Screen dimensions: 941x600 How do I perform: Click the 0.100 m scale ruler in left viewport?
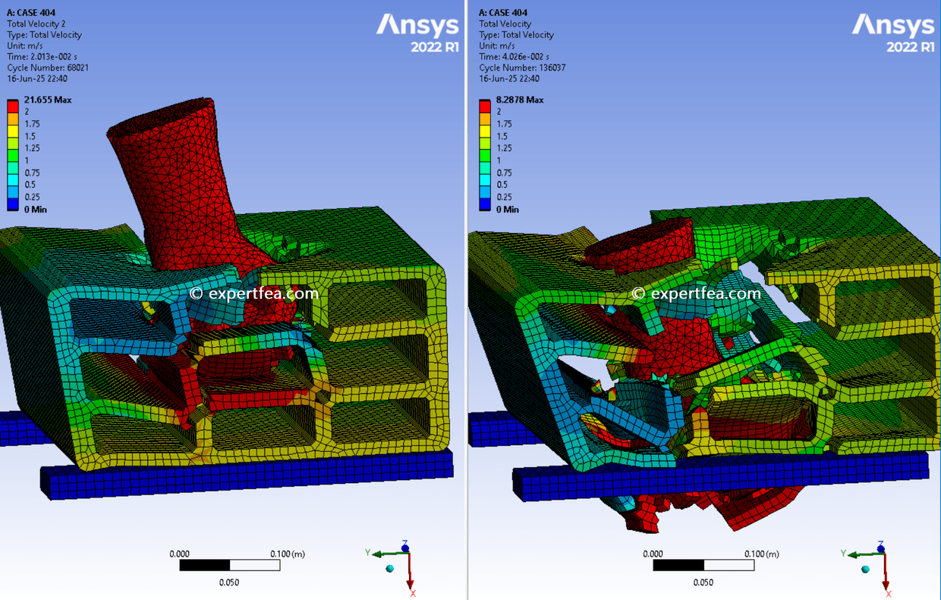228,564
